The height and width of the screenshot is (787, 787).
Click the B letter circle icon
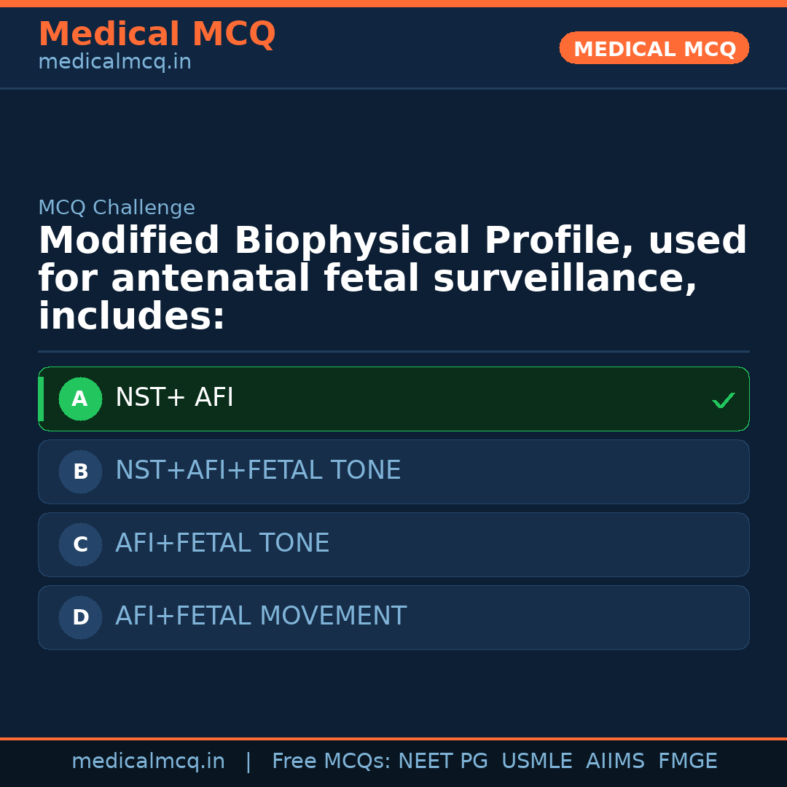point(80,472)
